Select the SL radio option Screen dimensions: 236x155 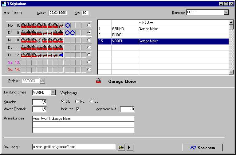pos(91,101)
